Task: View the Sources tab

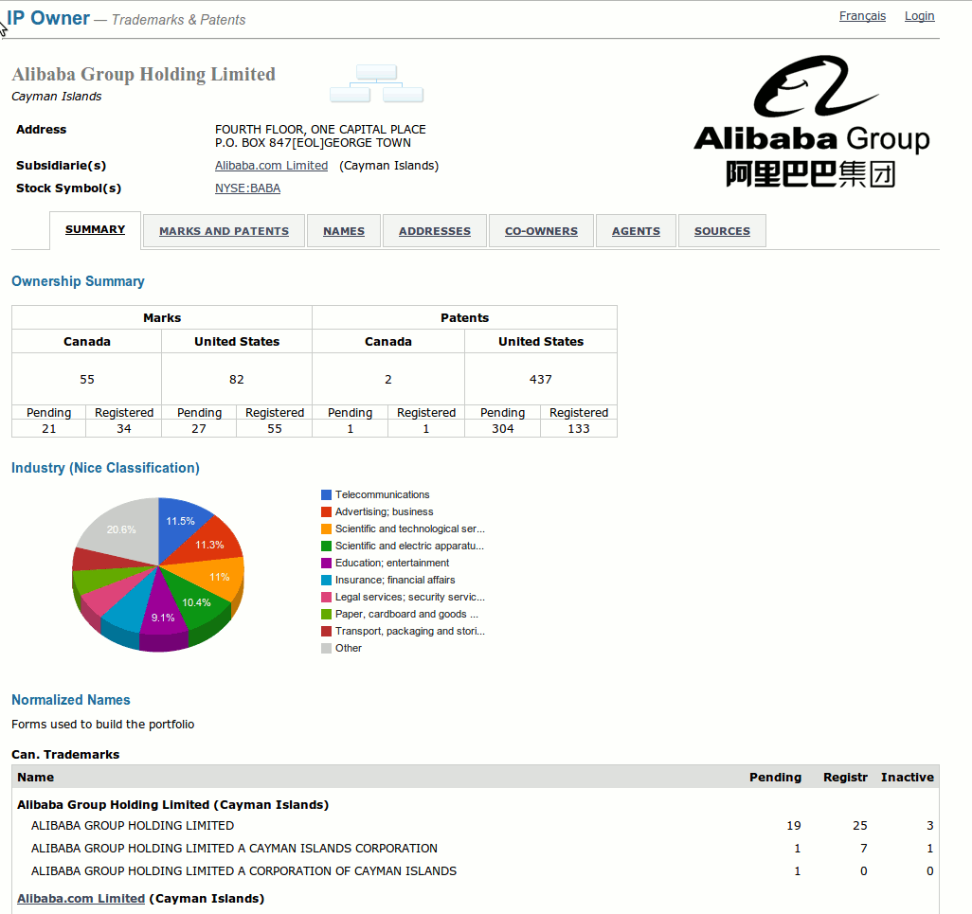Action: point(722,231)
